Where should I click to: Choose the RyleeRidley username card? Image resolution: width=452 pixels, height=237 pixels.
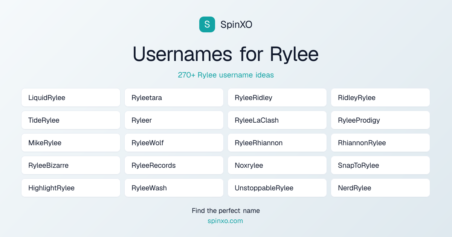pos(277,97)
